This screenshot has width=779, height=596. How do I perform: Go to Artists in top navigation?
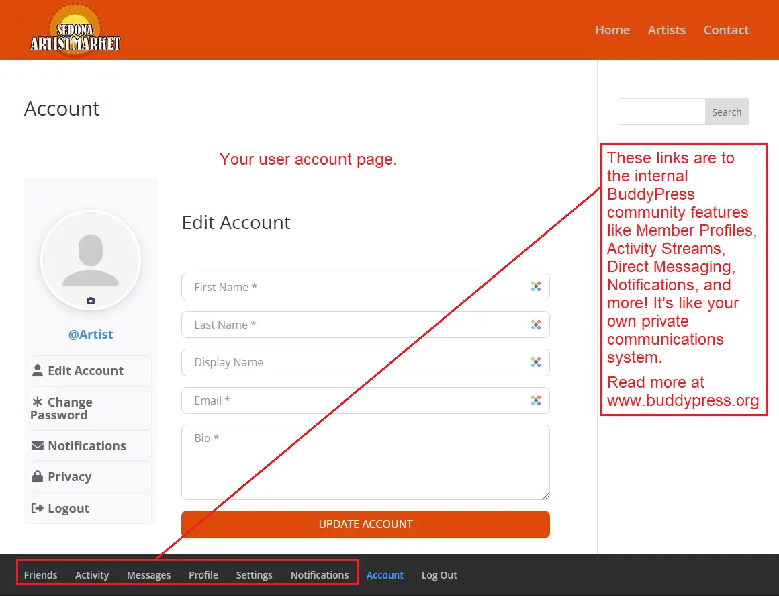(666, 30)
